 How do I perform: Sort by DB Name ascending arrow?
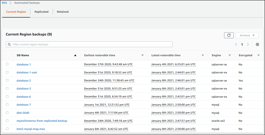75,55
